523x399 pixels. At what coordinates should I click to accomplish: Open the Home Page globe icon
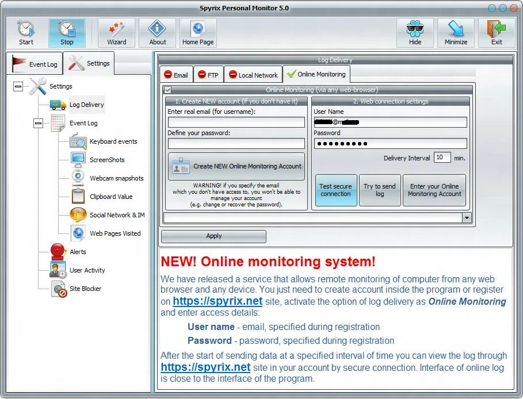click(x=198, y=29)
